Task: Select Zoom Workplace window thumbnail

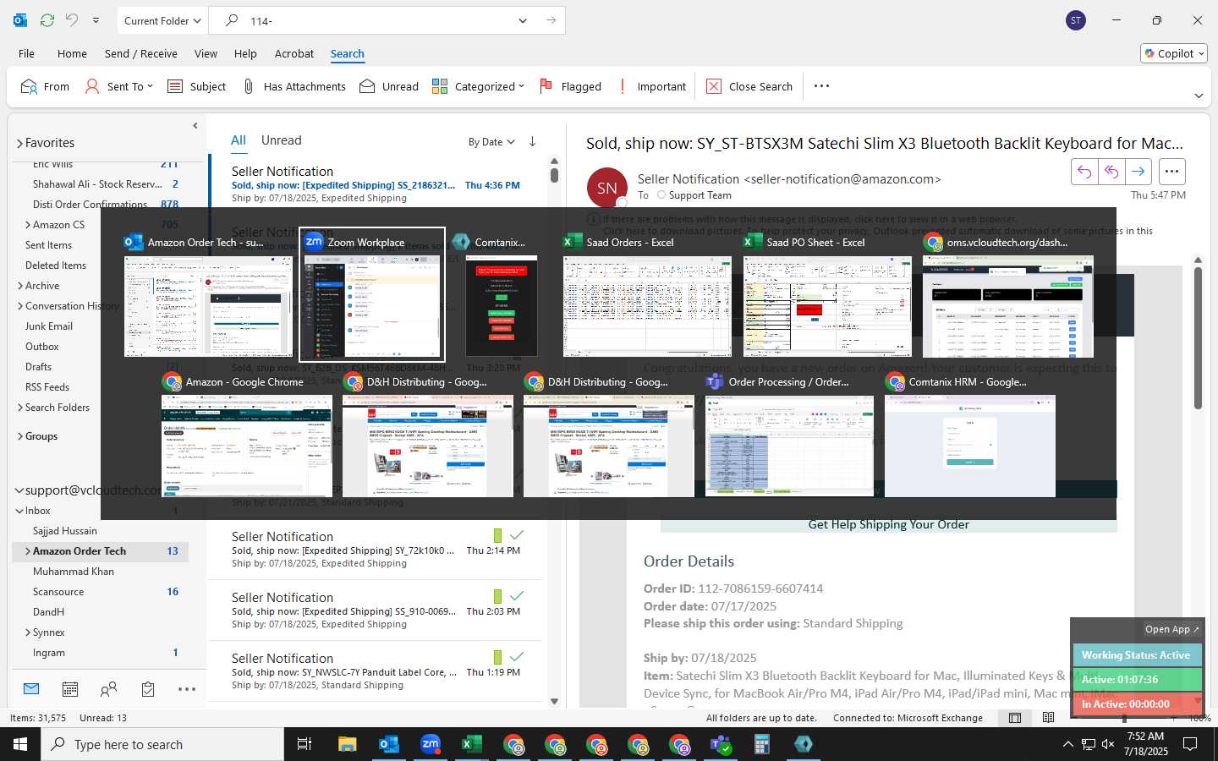Action: (372, 295)
